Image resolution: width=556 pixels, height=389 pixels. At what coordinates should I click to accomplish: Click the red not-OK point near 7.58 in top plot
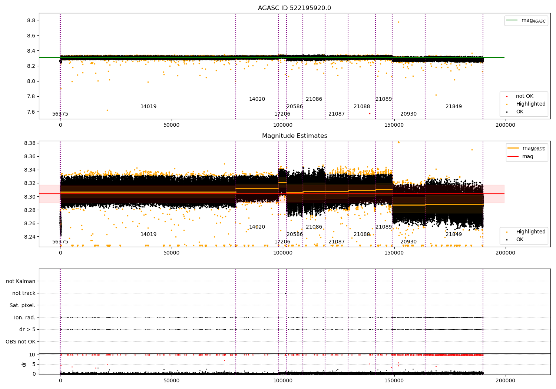(370, 113)
